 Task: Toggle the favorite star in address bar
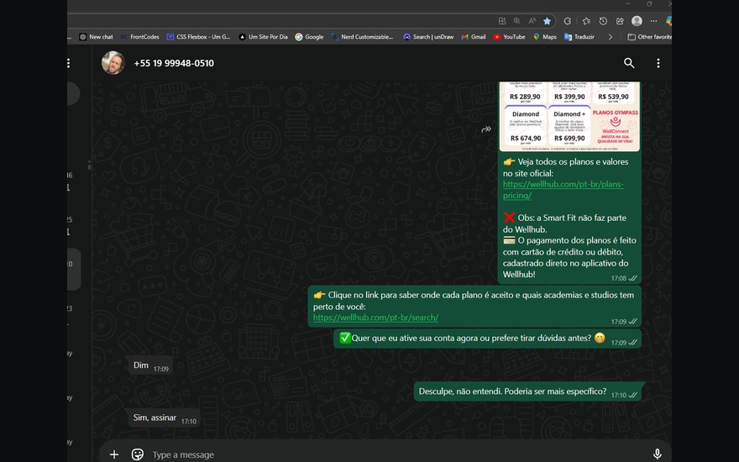[547, 21]
